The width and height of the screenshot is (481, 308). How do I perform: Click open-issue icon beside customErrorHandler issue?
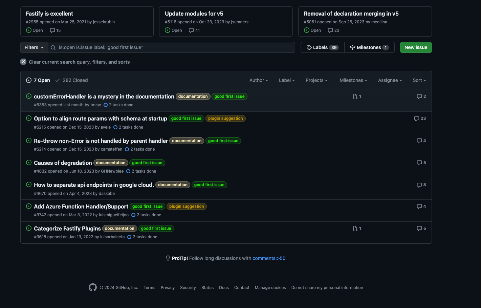[29, 96]
